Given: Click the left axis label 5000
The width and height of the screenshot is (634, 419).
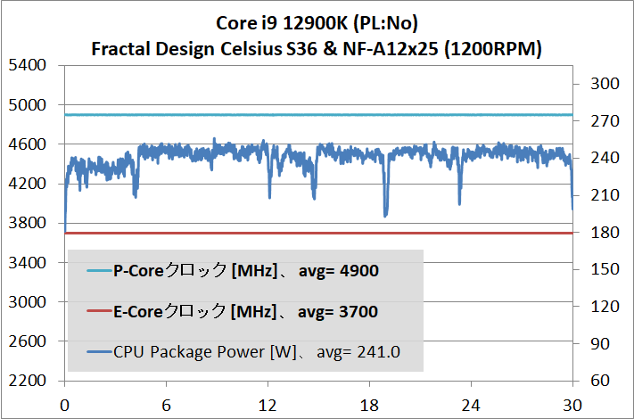Looking at the screenshot, I should 27,104.
